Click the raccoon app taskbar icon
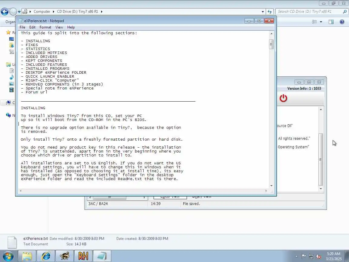This screenshot has width=349, height=262. pos(64,256)
